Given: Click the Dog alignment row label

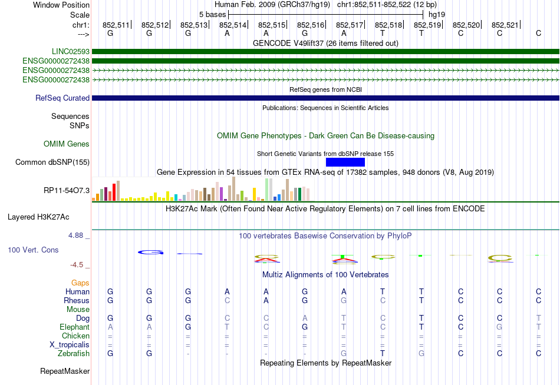Looking at the screenshot, I should [x=83, y=318].
